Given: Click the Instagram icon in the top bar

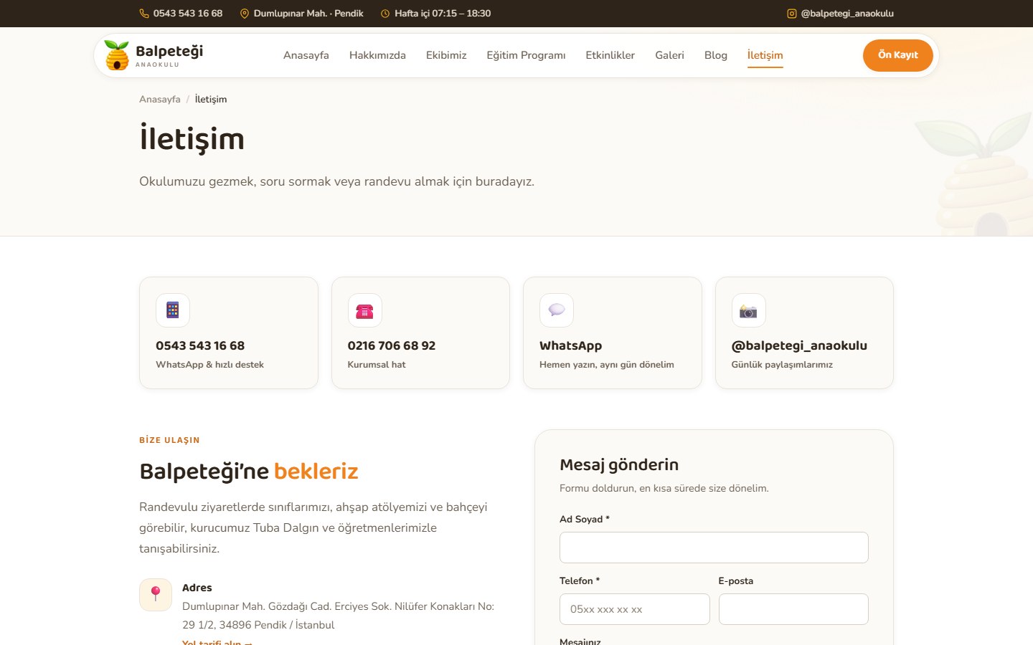Looking at the screenshot, I should [x=792, y=14].
